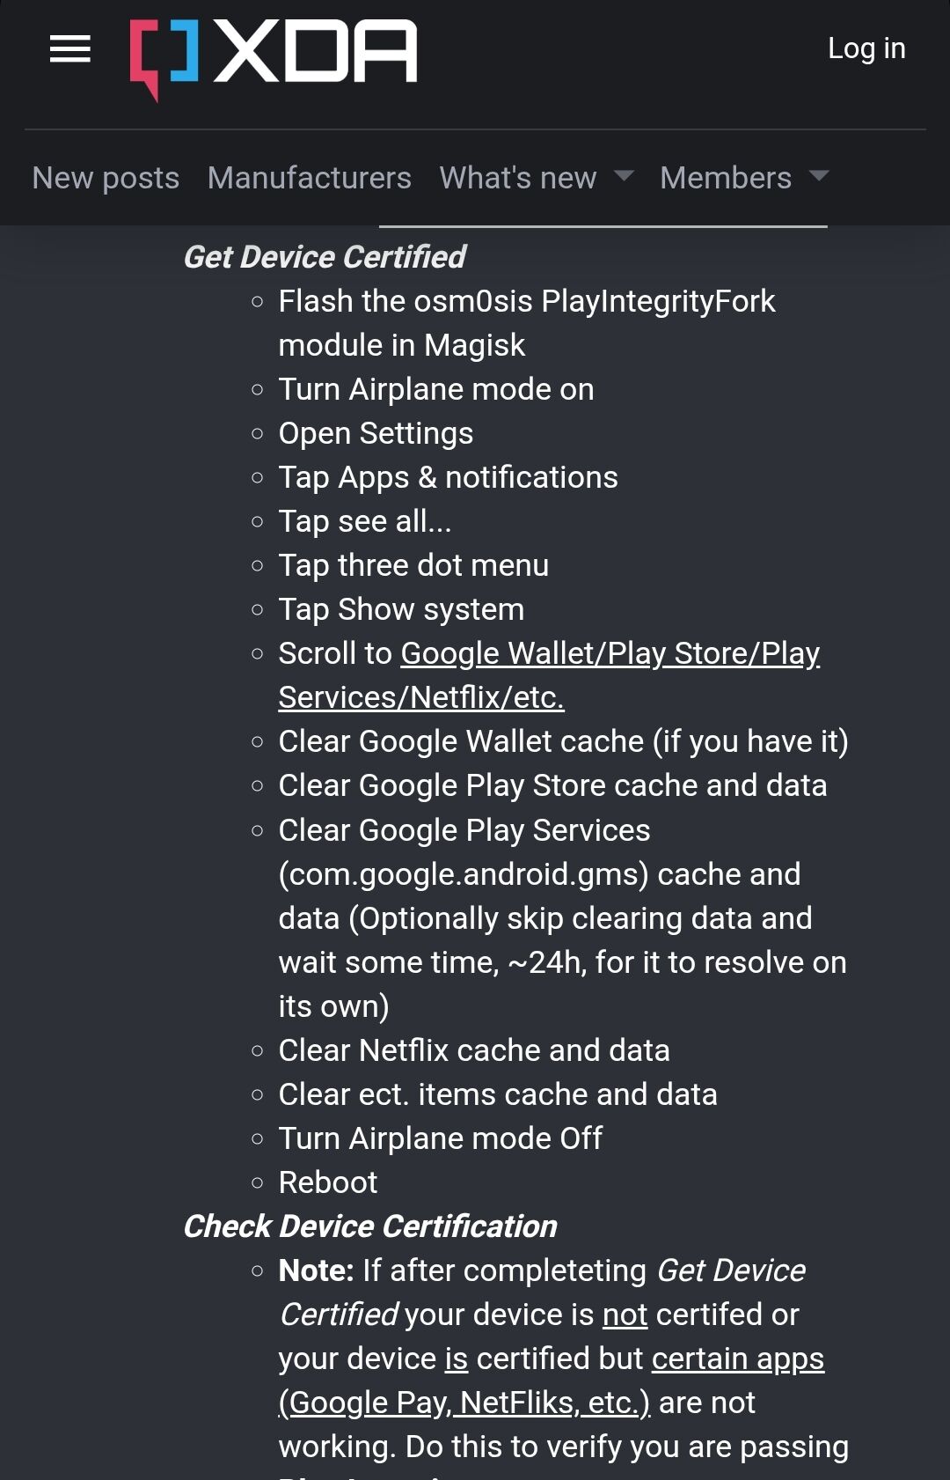This screenshot has width=950, height=1480.
Task: Expand the Members dropdown arrow
Action: [818, 176]
